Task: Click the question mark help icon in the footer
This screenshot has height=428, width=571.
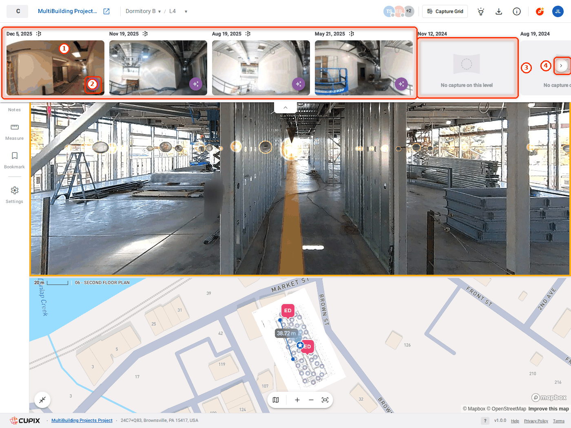Action: tap(485, 421)
